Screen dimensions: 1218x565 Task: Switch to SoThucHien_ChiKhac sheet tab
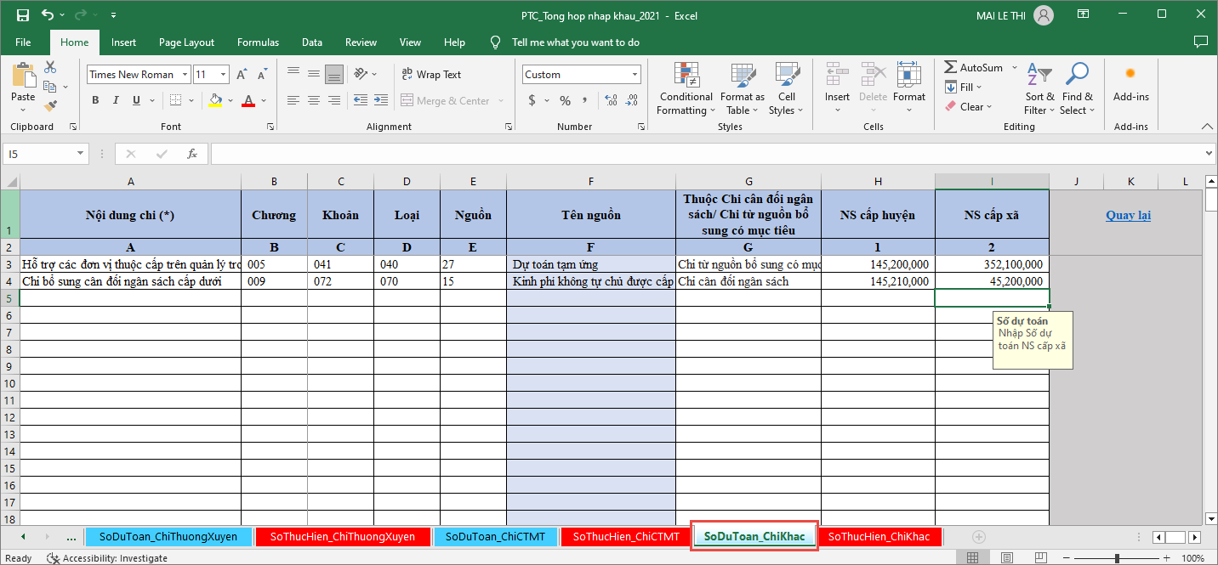point(879,537)
